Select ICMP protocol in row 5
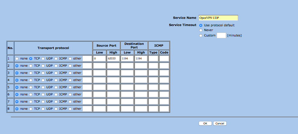Image resolution: width=298 pixels, height=134 pixels. click(x=56, y=87)
